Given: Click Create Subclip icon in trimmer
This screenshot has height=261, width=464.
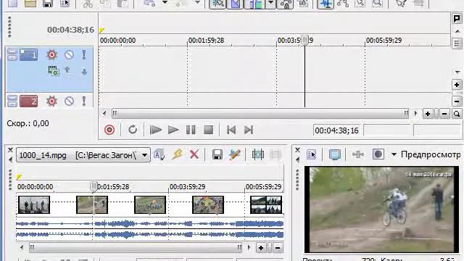Looking at the screenshot, I should coord(258,154).
